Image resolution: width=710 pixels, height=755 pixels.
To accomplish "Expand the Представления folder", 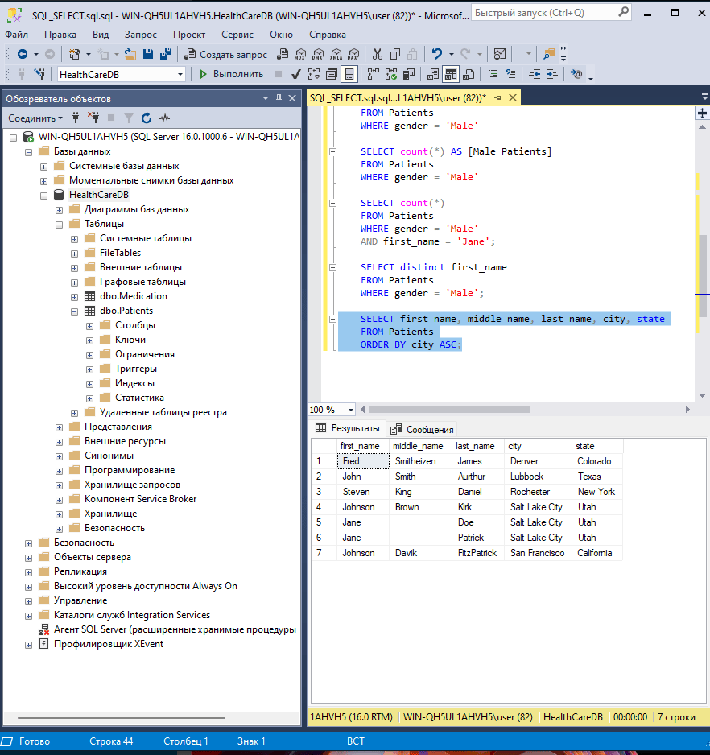I will coord(59,427).
